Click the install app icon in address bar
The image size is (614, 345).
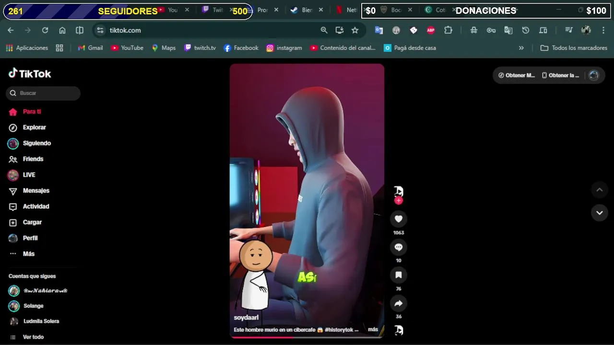(x=340, y=30)
